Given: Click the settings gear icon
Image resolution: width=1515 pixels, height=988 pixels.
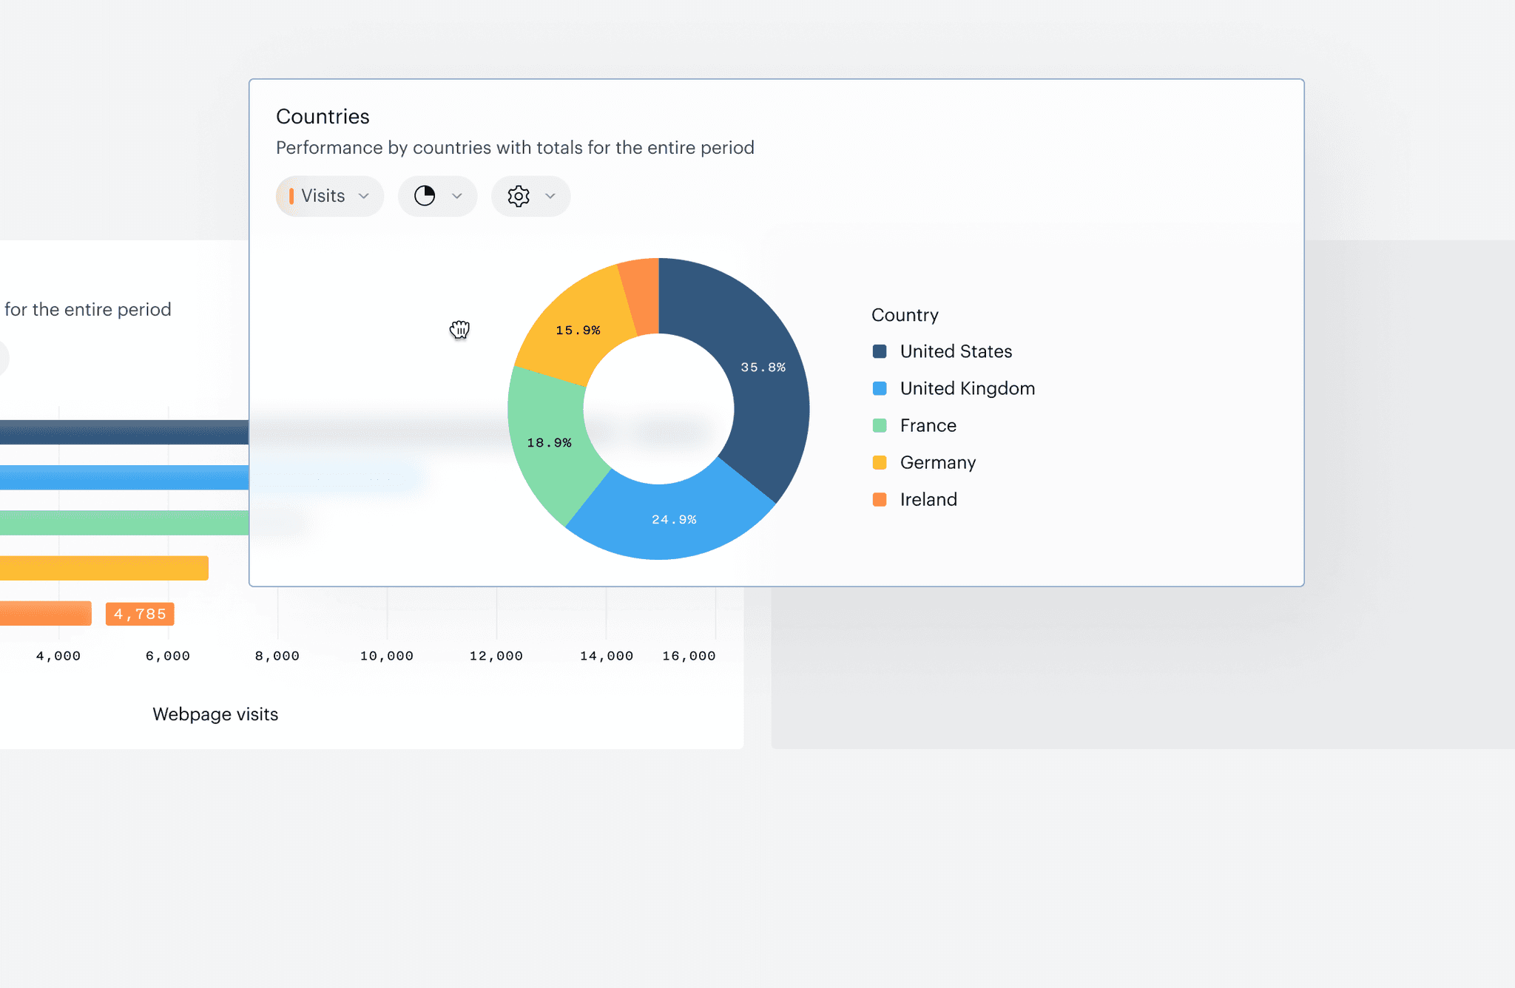Looking at the screenshot, I should (x=519, y=196).
